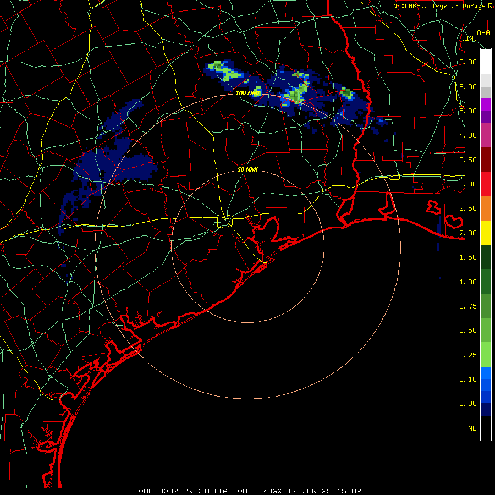Click the '50 NMI' range ring label
495x495 pixels.
248,169
